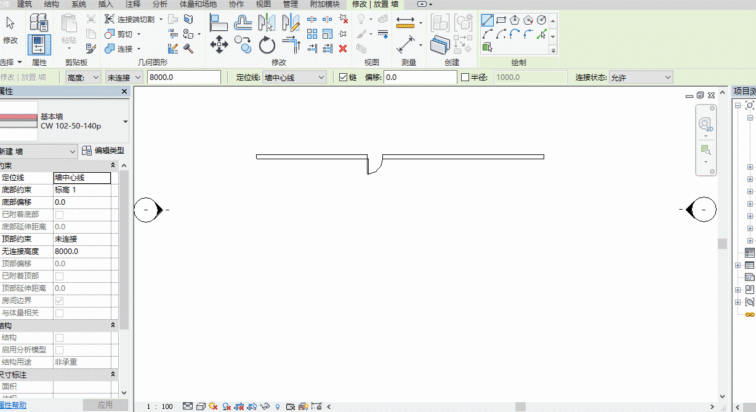This screenshot has height=412, width=756.
Task: Toggle the Chain (链) checkbox
Action: tap(344, 77)
